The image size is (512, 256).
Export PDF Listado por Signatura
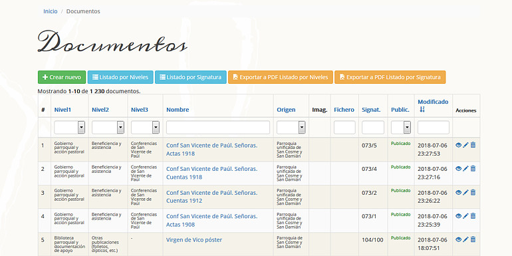click(x=390, y=77)
